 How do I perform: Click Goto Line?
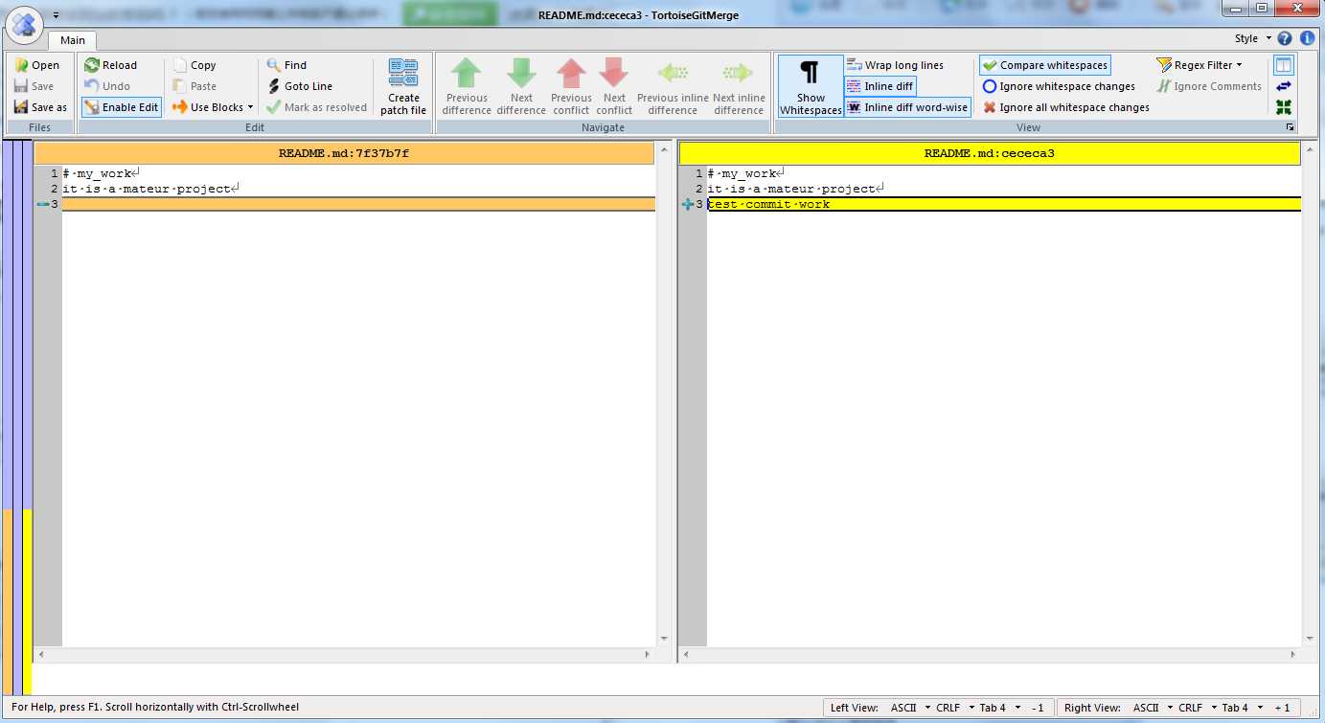click(299, 86)
